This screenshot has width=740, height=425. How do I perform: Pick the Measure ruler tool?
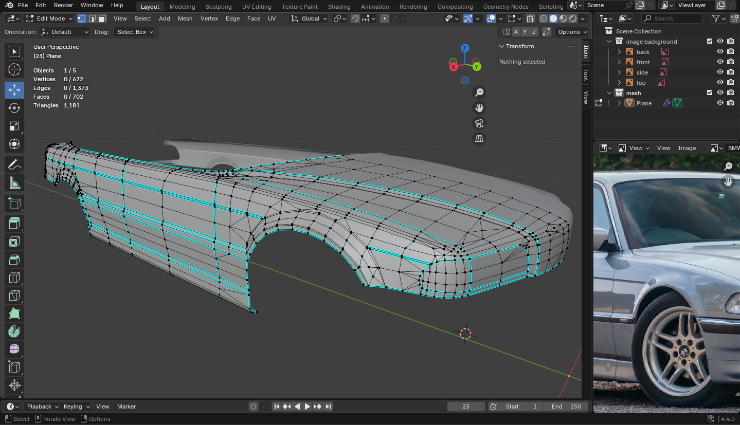(x=14, y=183)
